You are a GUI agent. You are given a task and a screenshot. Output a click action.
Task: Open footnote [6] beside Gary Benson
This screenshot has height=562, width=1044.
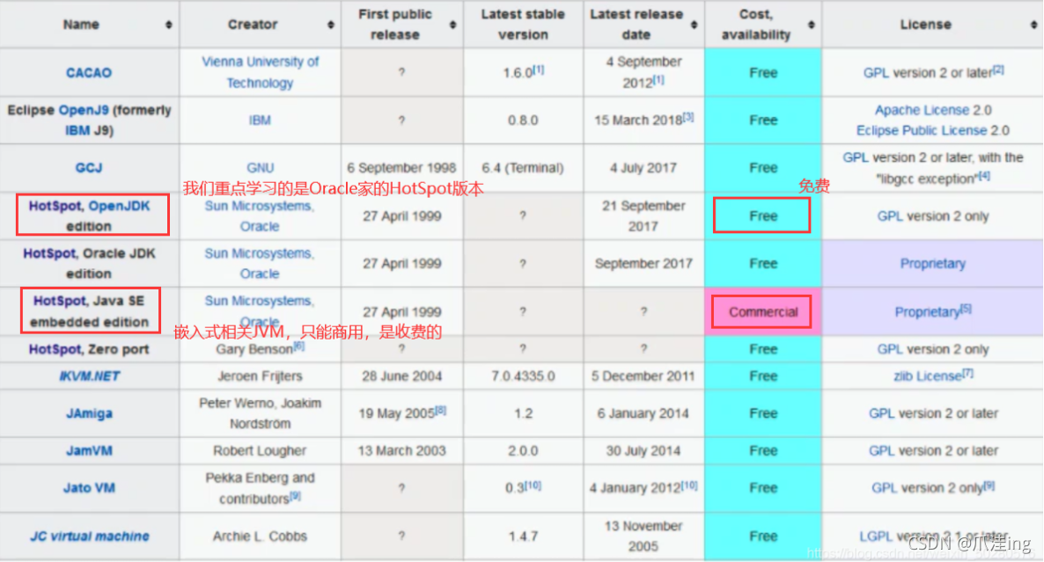[299, 345]
